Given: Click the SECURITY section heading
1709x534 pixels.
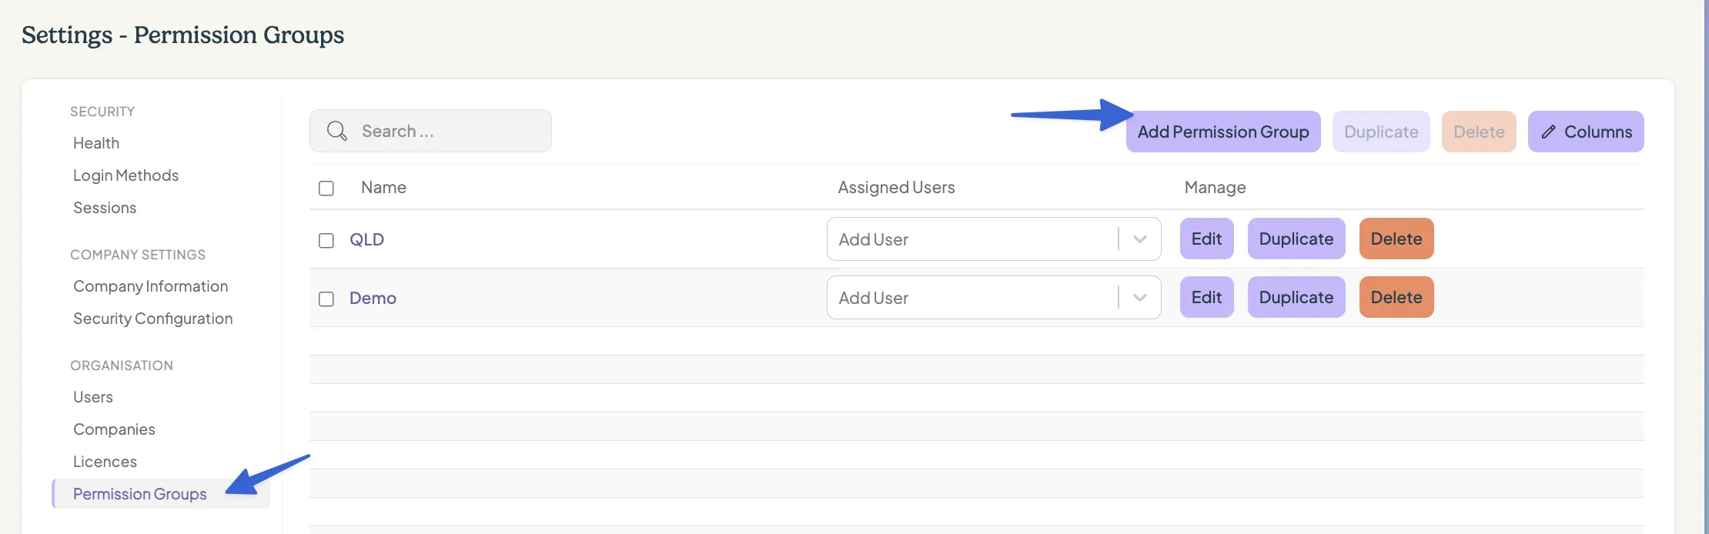Looking at the screenshot, I should [x=102, y=112].
